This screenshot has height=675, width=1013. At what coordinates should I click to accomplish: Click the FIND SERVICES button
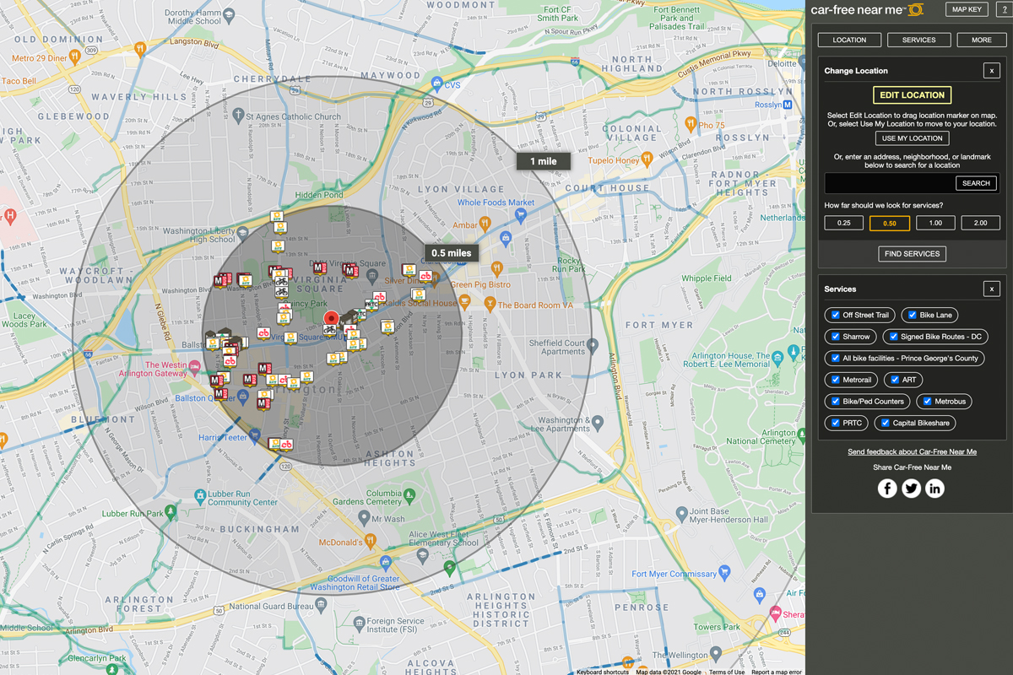[x=912, y=254]
